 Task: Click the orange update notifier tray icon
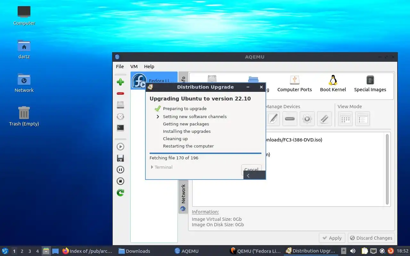coord(390,251)
